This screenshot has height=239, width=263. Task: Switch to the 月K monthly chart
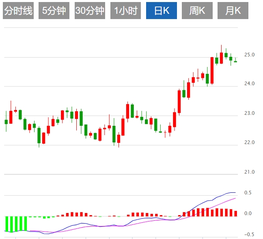[x=233, y=11]
